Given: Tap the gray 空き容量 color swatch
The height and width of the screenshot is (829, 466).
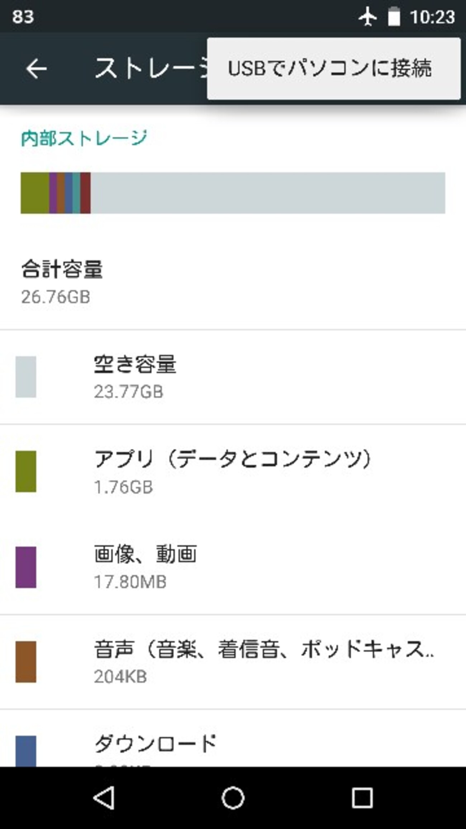Looking at the screenshot, I should (x=26, y=377).
